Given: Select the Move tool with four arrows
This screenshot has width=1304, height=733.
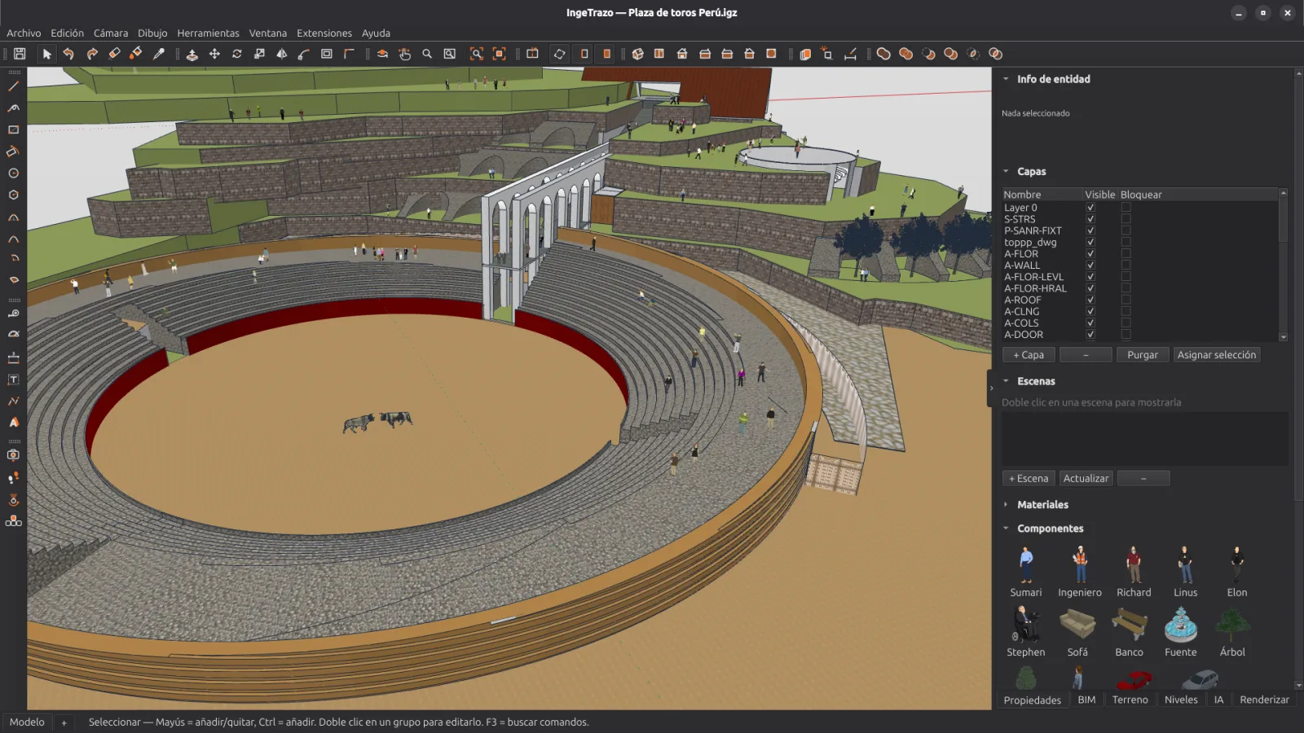Looking at the screenshot, I should click(x=214, y=54).
